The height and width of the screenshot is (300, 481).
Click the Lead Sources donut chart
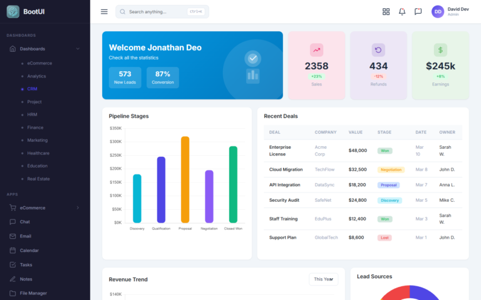click(410, 292)
